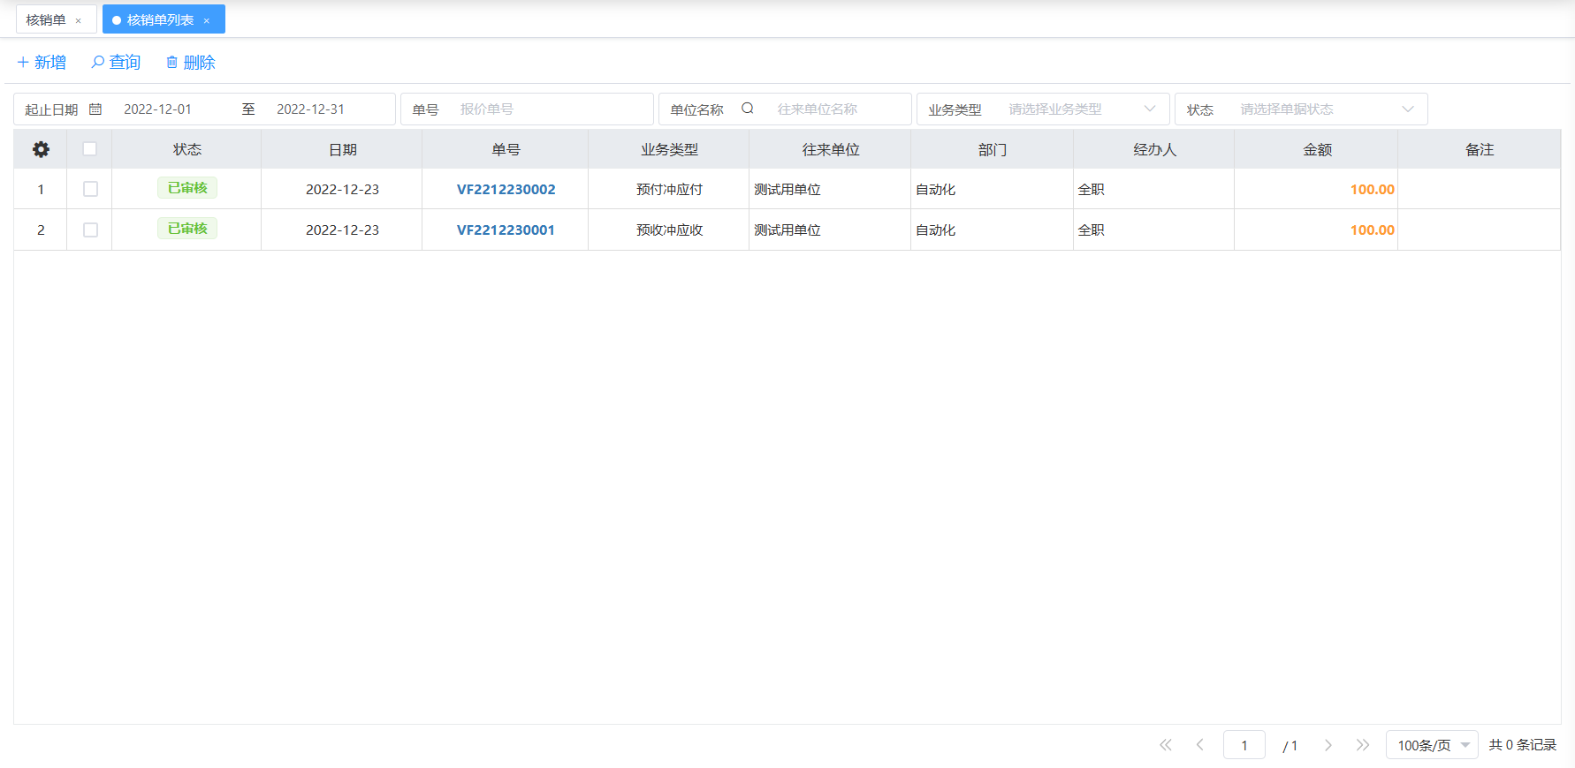Close the 核销单列表 tab
The image size is (1575, 768).
tap(207, 20)
